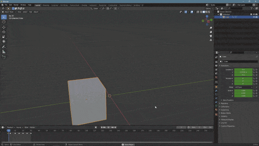Select the Select Box tool
Viewport: 259px width, 146px height.
[x=4, y=17]
